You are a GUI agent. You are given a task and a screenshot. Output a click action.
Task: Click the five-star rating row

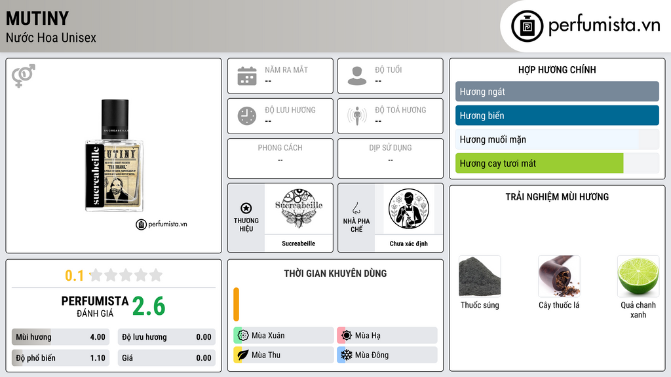click(x=126, y=276)
